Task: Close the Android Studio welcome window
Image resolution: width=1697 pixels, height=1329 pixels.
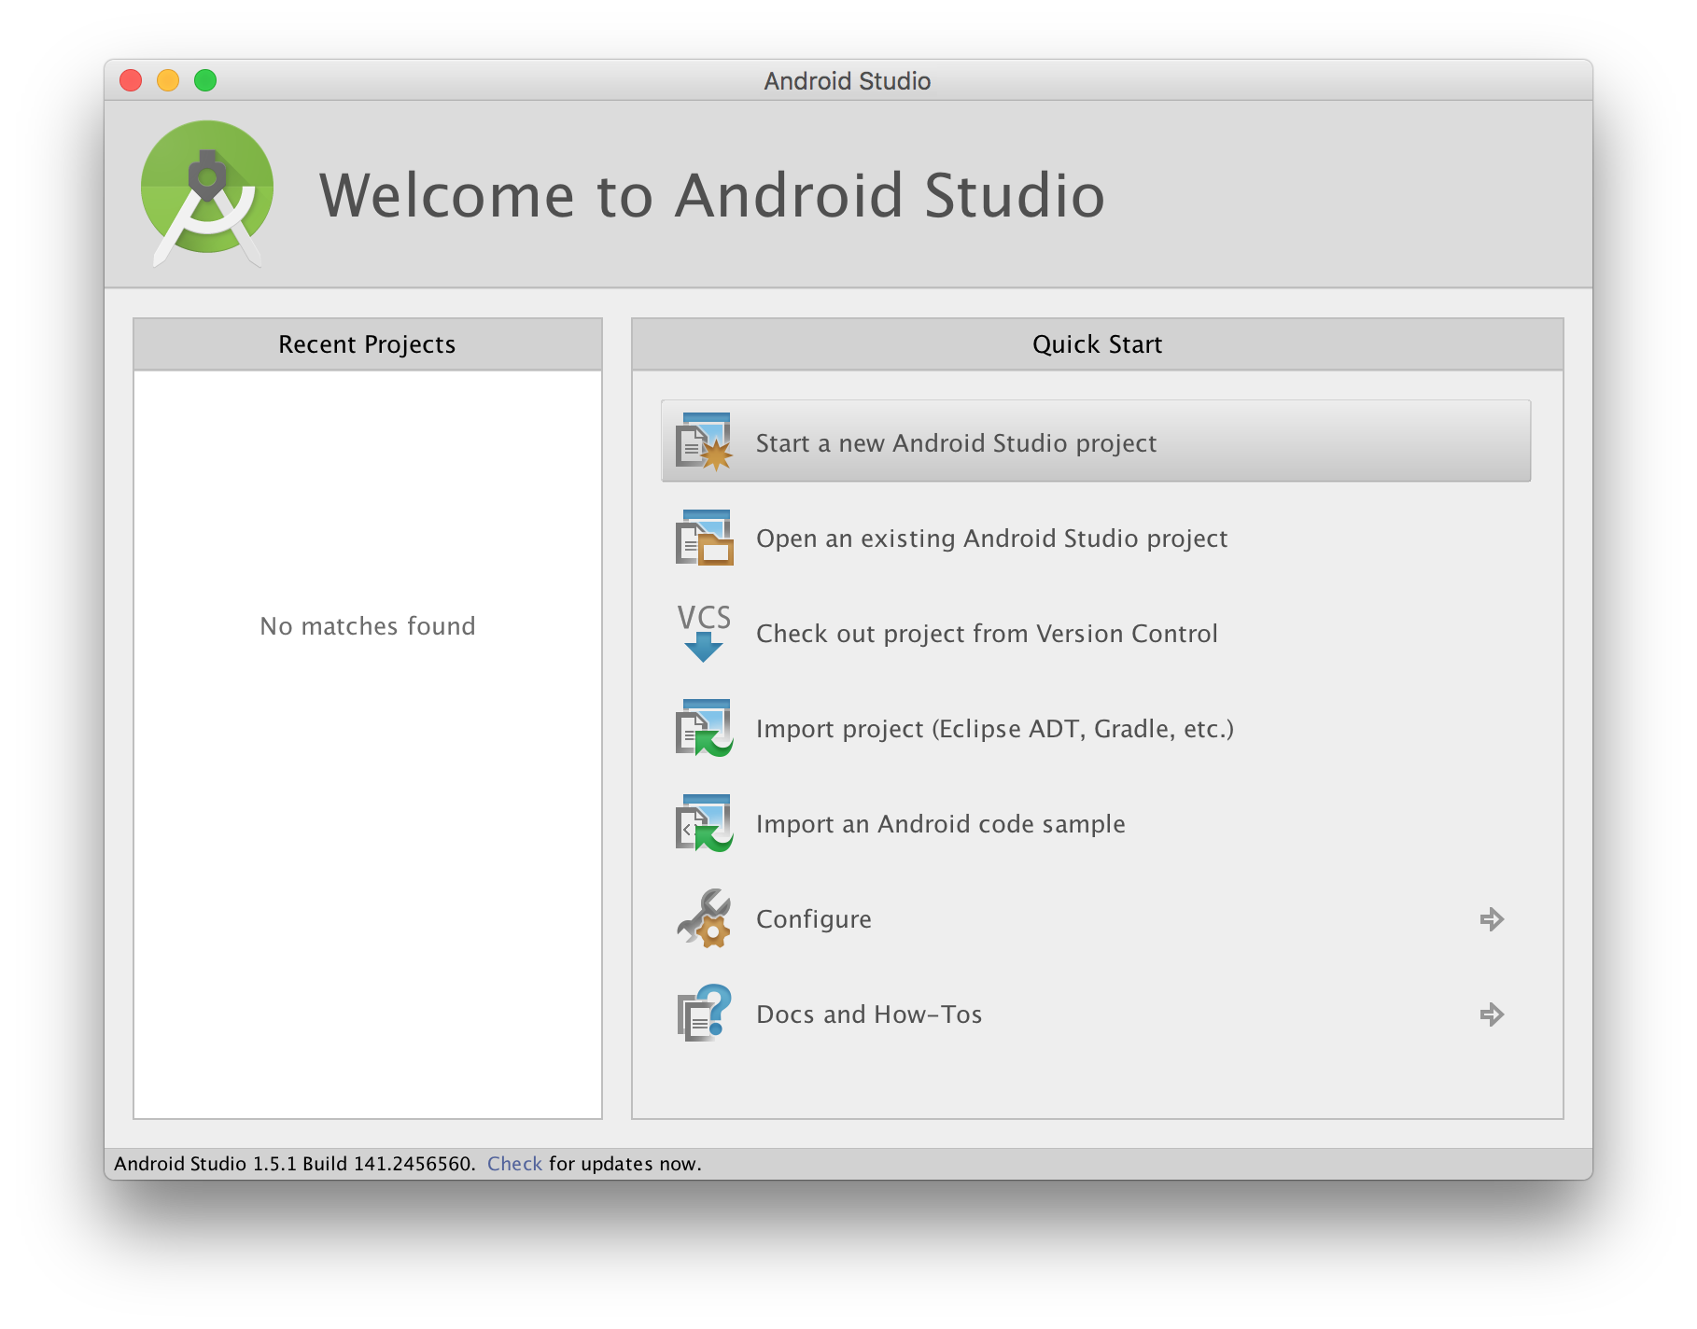Action: coord(131,81)
